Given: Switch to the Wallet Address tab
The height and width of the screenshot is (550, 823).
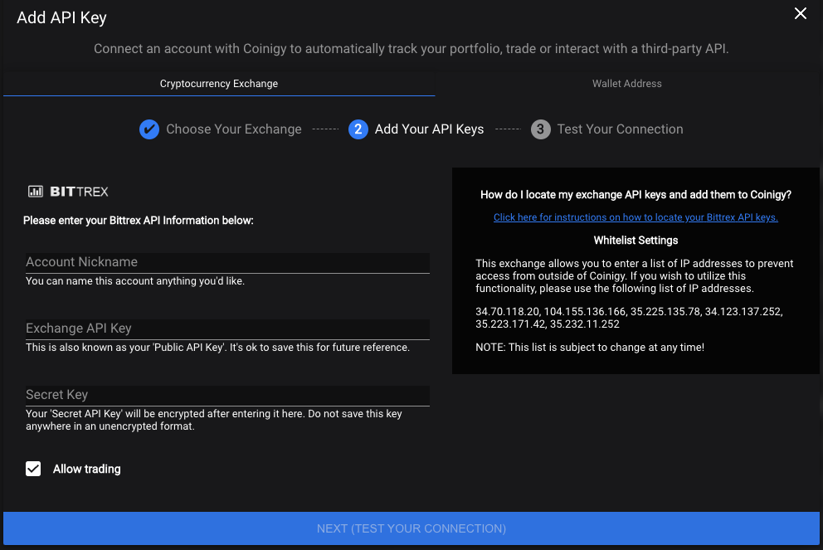Looking at the screenshot, I should pos(626,84).
